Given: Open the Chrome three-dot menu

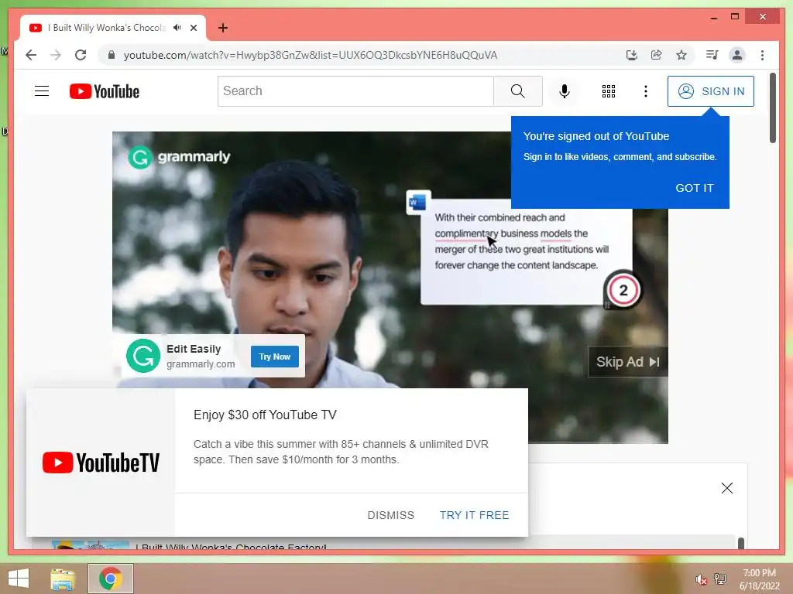Looking at the screenshot, I should [762, 55].
